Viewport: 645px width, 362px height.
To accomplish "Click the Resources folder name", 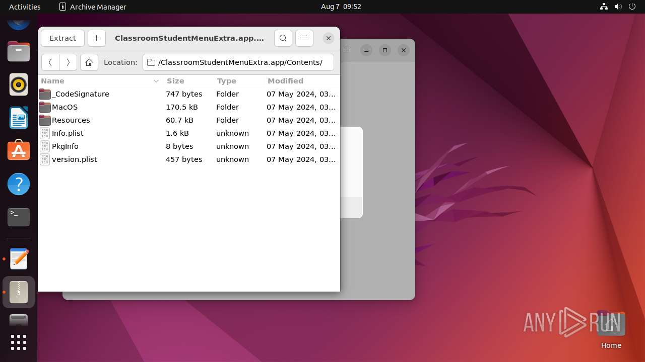I will coord(71,120).
